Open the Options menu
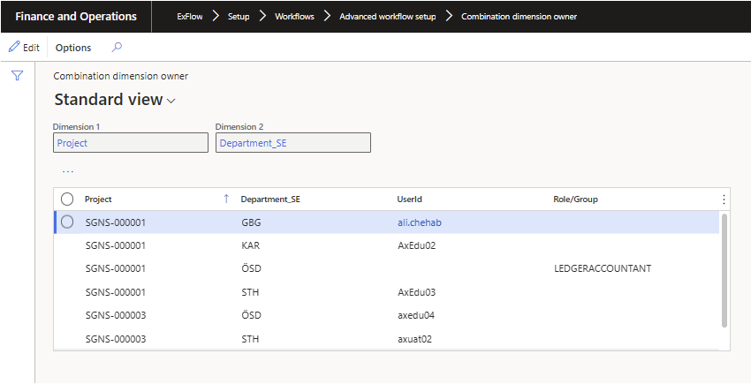 73,48
